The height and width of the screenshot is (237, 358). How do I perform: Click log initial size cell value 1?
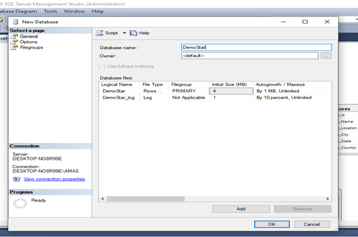pos(231,98)
